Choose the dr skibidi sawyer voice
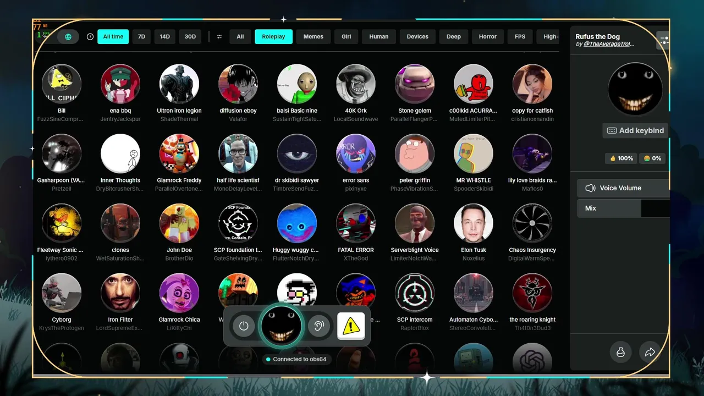704x396 pixels. (x=297, y=153)
